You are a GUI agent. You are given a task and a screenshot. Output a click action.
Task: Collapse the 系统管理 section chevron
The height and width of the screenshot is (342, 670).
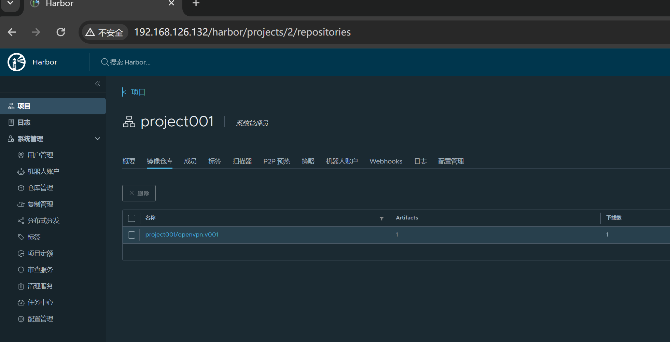[98, 139]
